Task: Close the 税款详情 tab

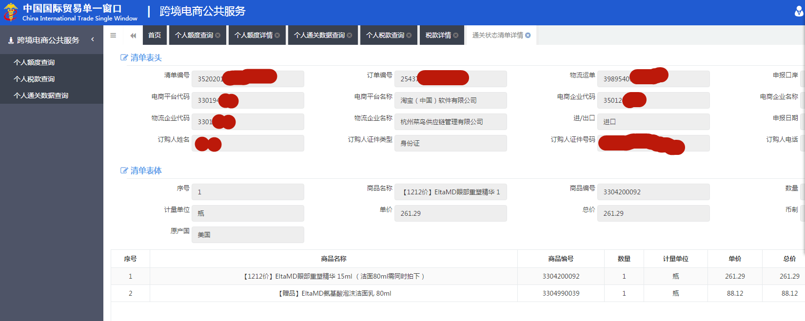Action: (x=456, y=35)
